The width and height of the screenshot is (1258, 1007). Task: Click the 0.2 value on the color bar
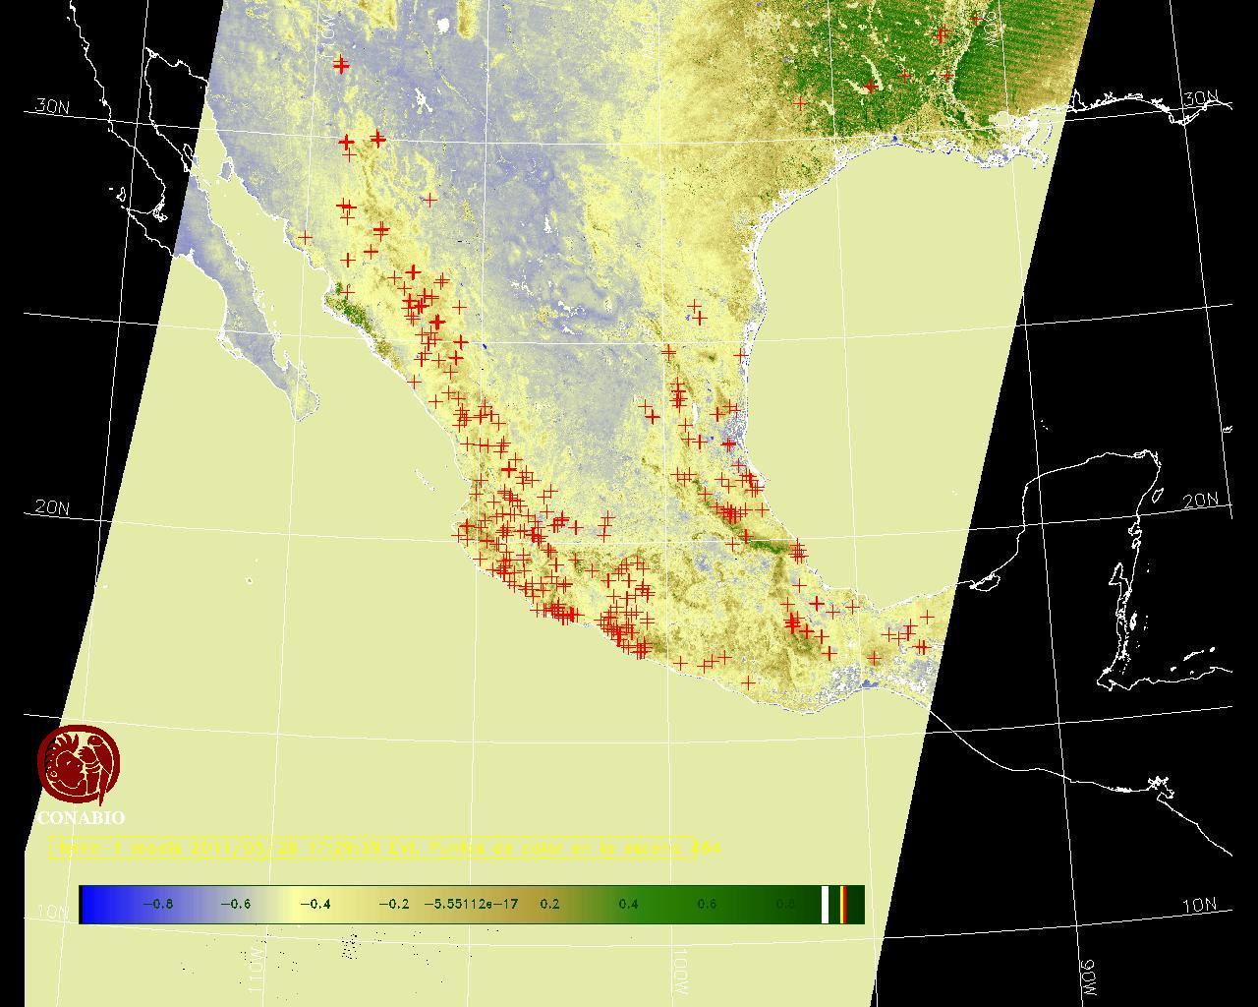pos(549,904)
